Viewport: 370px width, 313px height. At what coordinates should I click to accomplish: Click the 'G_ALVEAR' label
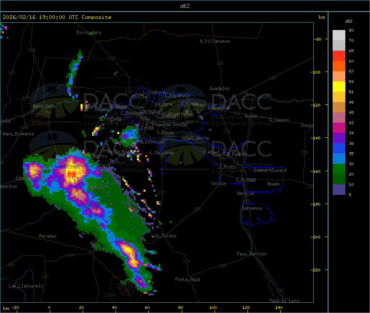pos(246,180)
